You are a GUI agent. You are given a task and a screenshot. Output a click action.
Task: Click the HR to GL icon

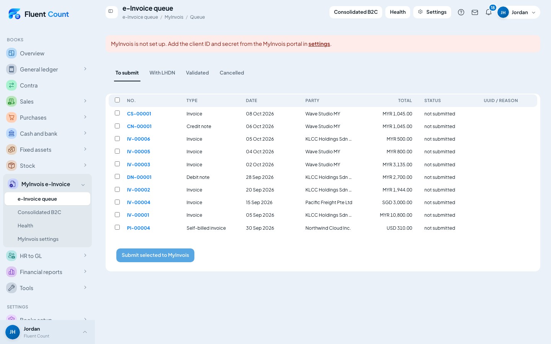pos(11,256)
